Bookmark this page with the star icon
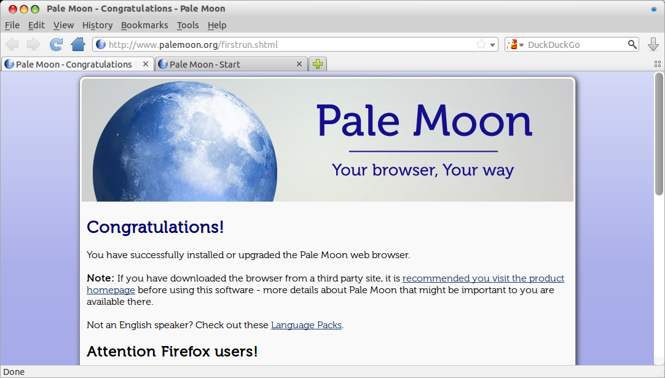Viewport: 665px width, 378px height. click(x=481, y=44)
